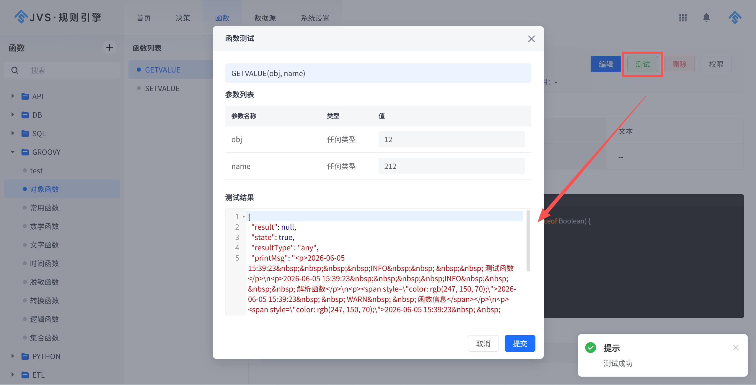The width and height of the screenshot is (756, 385).
Task: Select GETVALUE in the function list
Action: tap(163, 70)
